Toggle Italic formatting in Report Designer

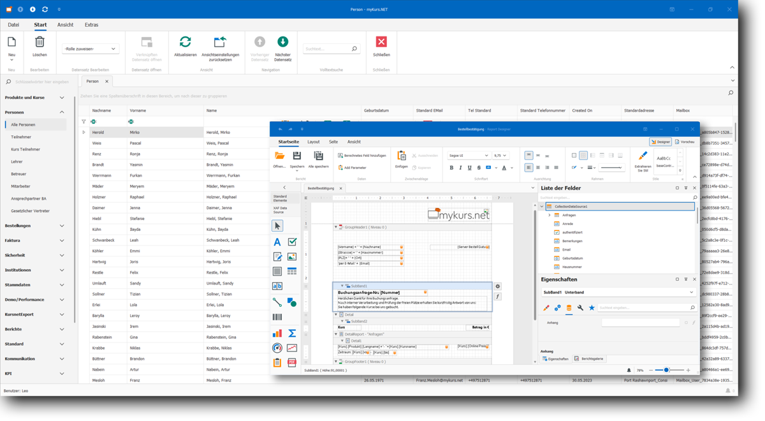tap(461, 168)
